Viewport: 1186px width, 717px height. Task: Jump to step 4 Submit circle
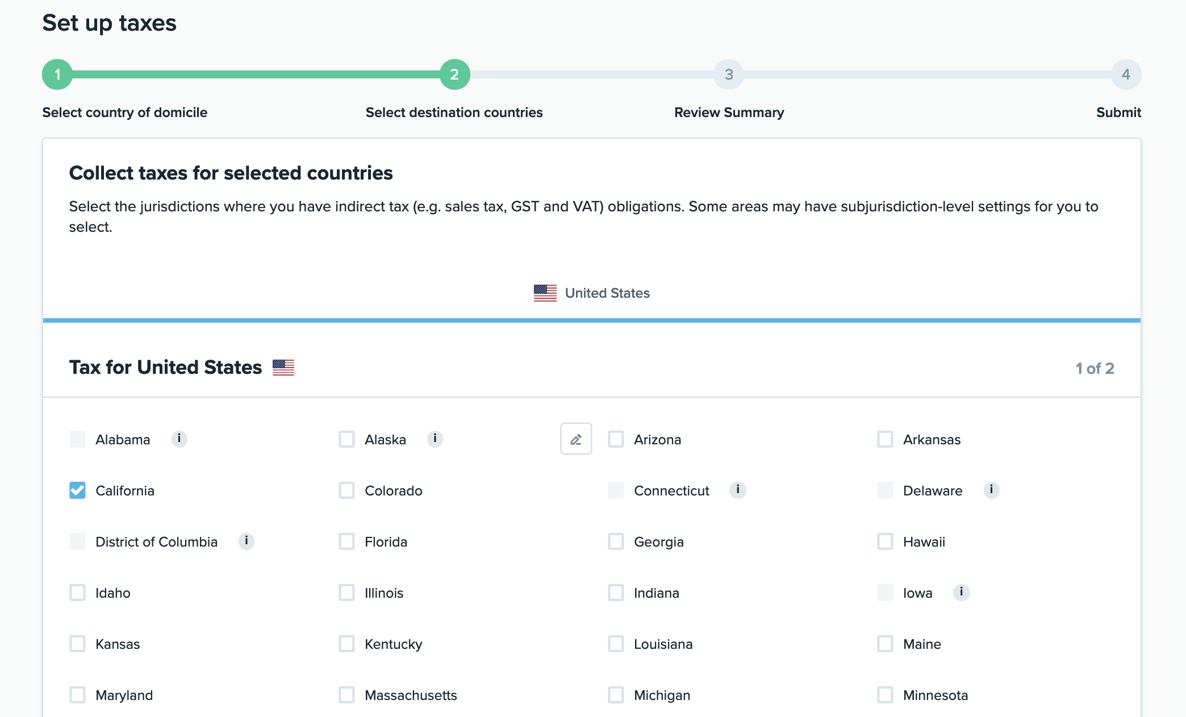click(x=1126, y=74)
